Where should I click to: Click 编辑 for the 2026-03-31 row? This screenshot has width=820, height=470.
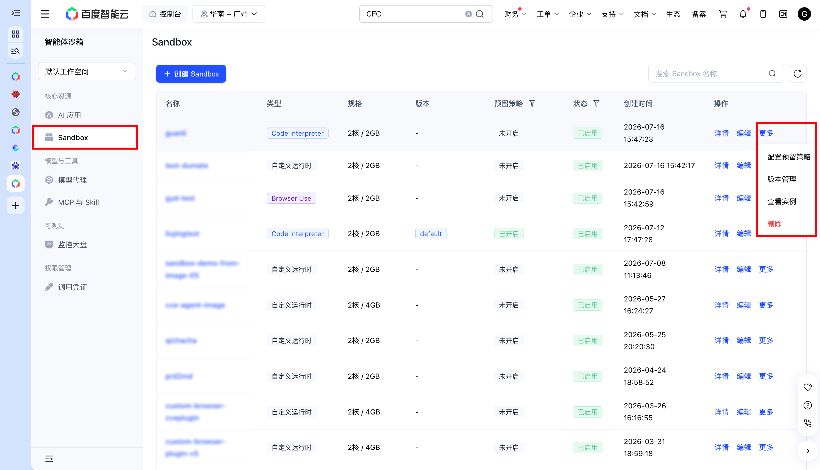pyautogui.click(x=744, y=447)
